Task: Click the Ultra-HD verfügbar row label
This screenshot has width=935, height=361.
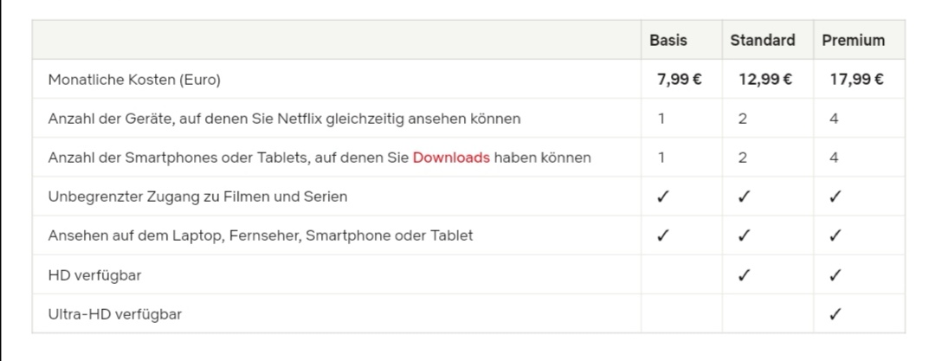Action: [x=115, y=314]
